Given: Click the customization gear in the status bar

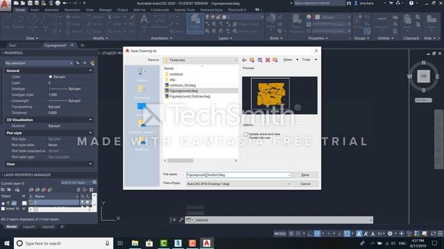Looking at the screenshot, I should (x=390, y=234).
